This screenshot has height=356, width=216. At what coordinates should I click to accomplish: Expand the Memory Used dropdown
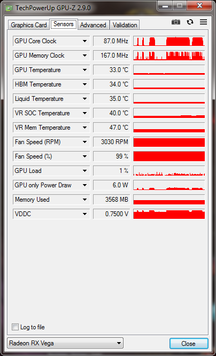[x=84, y=200]
